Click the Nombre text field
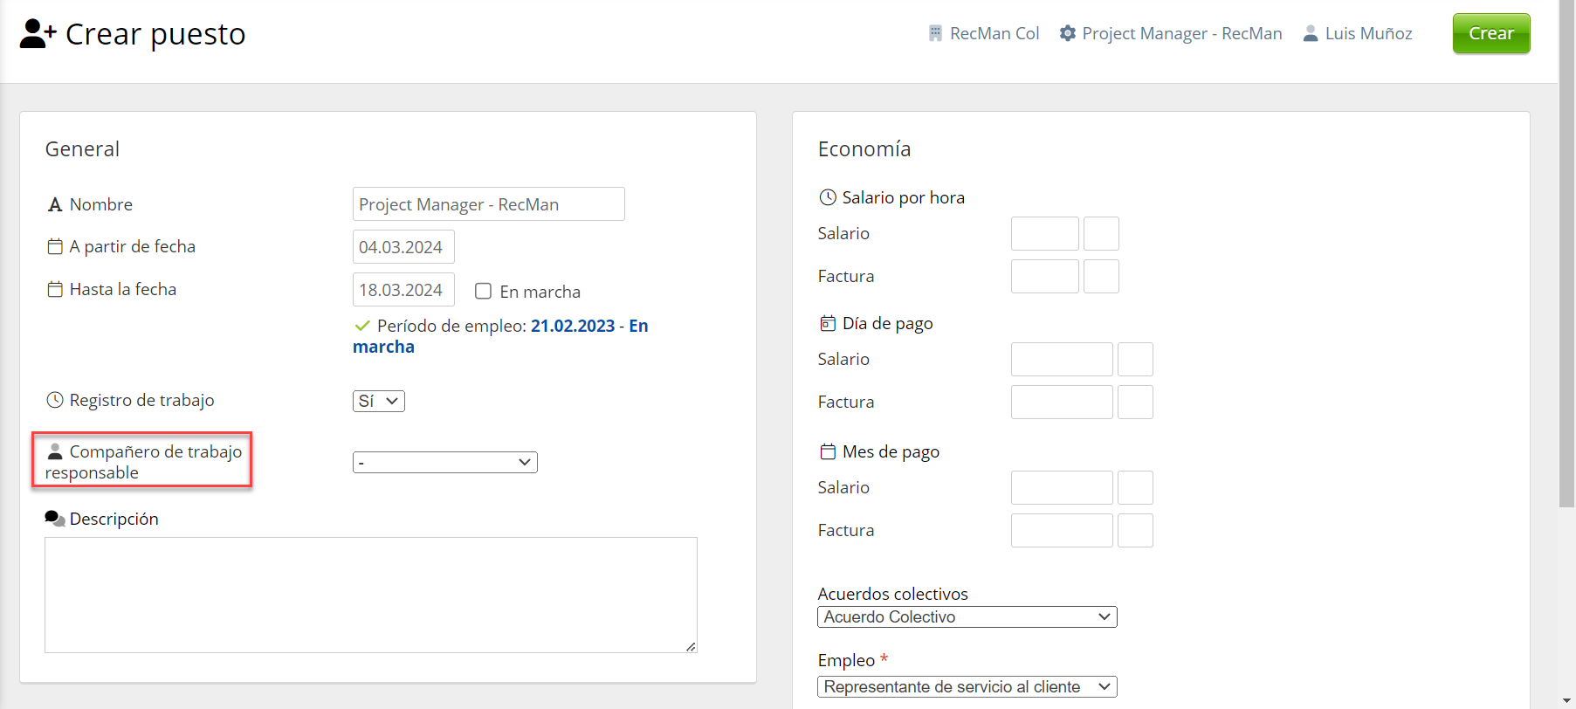The height and width of the screenshot is (709, 1576). tap(488, 204)
